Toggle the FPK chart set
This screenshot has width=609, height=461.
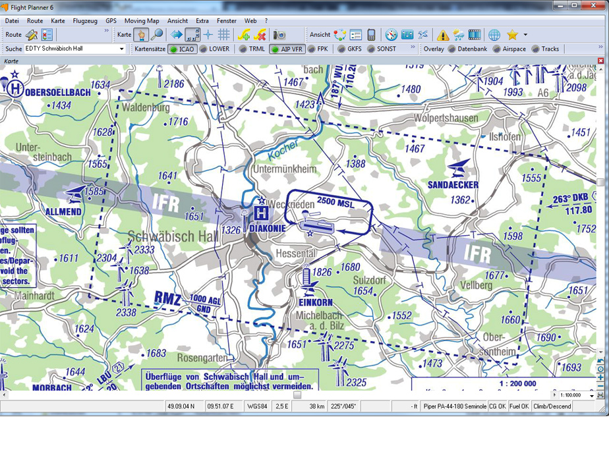coord(318,49)
